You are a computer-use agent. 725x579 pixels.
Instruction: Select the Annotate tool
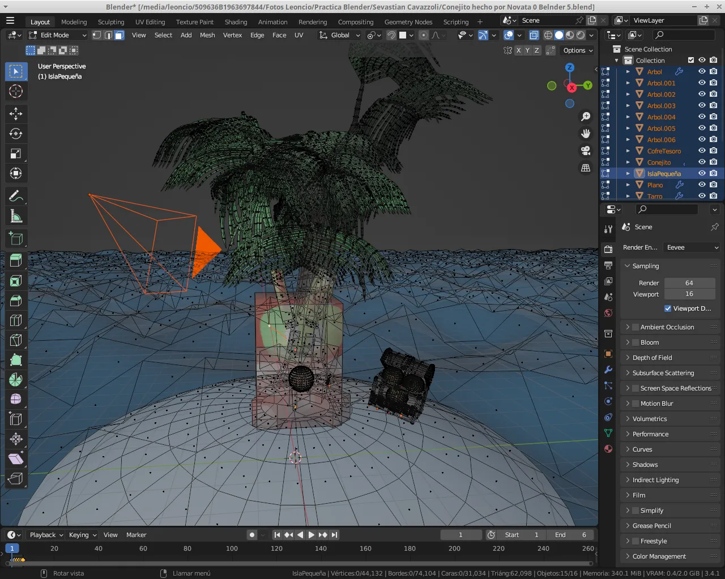tap(16, 196)
